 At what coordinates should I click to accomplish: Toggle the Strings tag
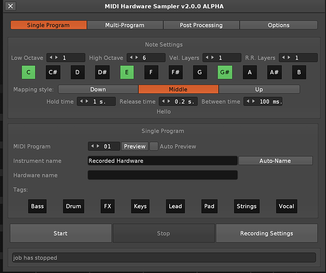coord(247,206)
